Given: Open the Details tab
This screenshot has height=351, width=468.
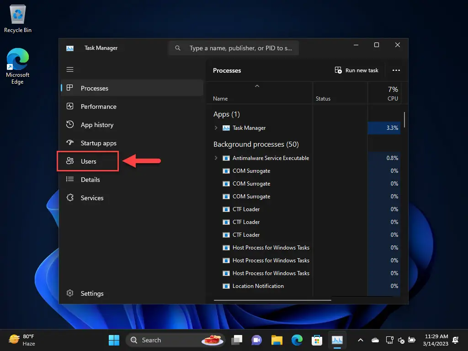Looking at the screenshot, I should pyautogui.click(x=132, y=180).
